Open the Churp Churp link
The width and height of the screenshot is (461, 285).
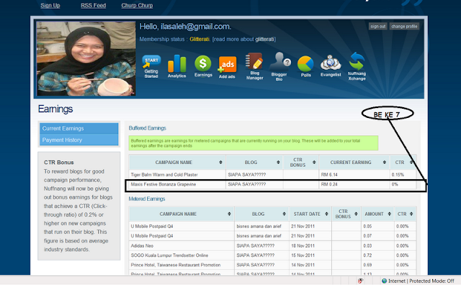tap(137, 5)
